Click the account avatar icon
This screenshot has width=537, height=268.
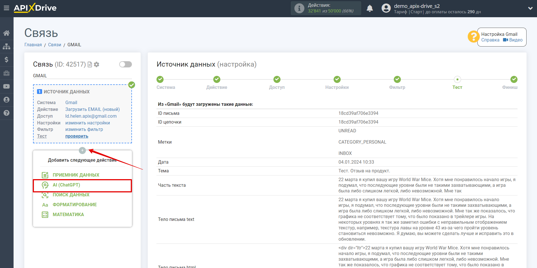click(386, 8)
